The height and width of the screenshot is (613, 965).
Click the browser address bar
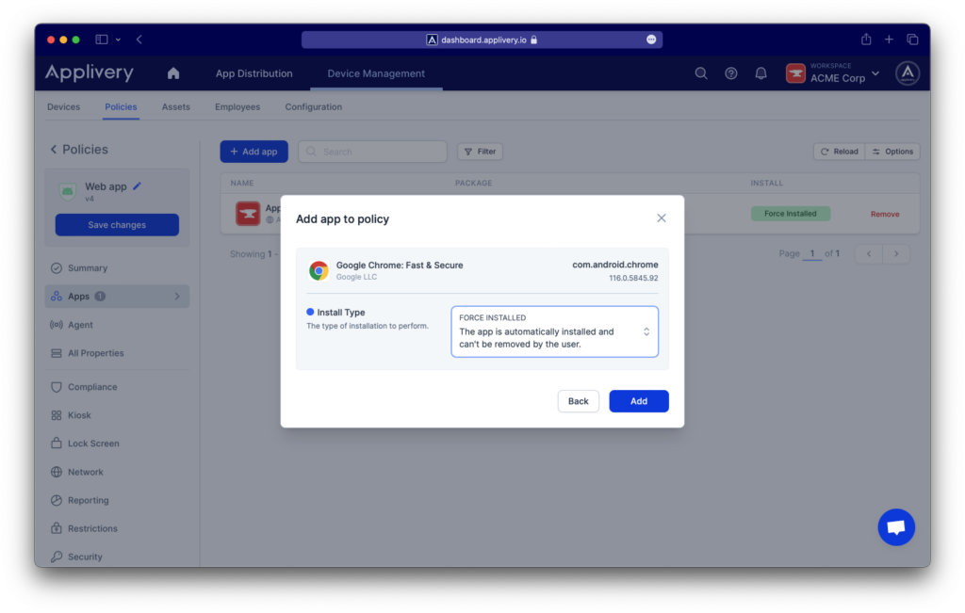tap(482, 40)
